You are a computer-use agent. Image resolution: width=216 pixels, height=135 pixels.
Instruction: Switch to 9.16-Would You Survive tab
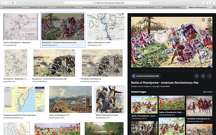click(x=119, y=7)
